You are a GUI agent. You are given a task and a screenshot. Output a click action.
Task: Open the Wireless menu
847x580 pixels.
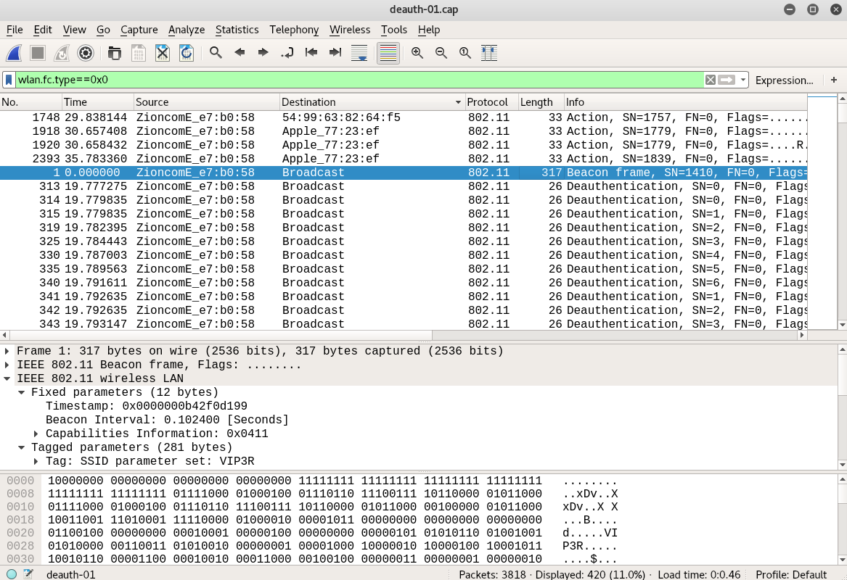(349, 30)
